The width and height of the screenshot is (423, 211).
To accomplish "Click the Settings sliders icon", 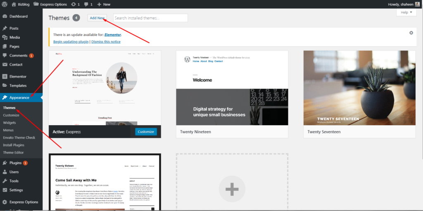I will [x=5, y=190].
